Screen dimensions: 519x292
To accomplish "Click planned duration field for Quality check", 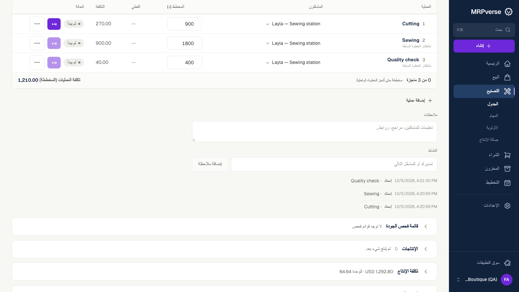I will (x=185, y=62).
